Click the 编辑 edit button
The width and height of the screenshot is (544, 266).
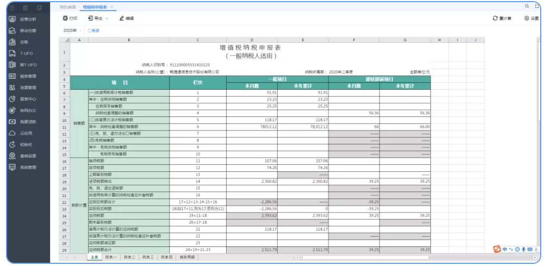click(x=127, y=18)
